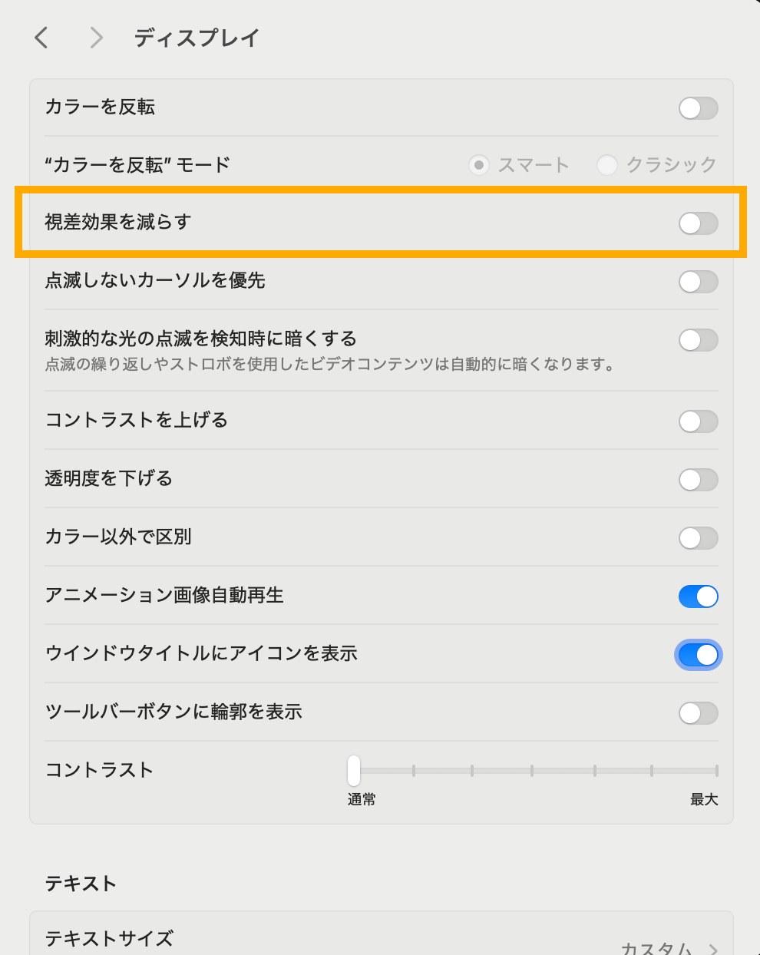Click the コントラスト slider handle
760x955 pixels.
tap(353, 770)
